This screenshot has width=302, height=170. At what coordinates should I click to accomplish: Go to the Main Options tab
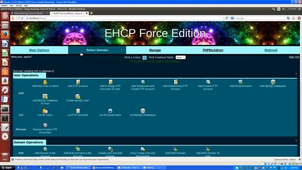pyautogui.click(x=39, y=50)
